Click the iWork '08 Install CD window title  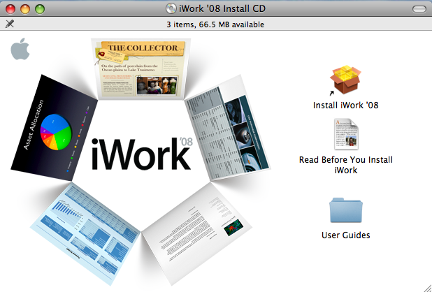tap(222, 9)
